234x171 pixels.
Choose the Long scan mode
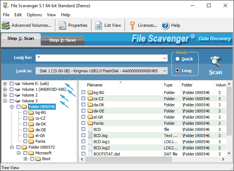point(177,70)
